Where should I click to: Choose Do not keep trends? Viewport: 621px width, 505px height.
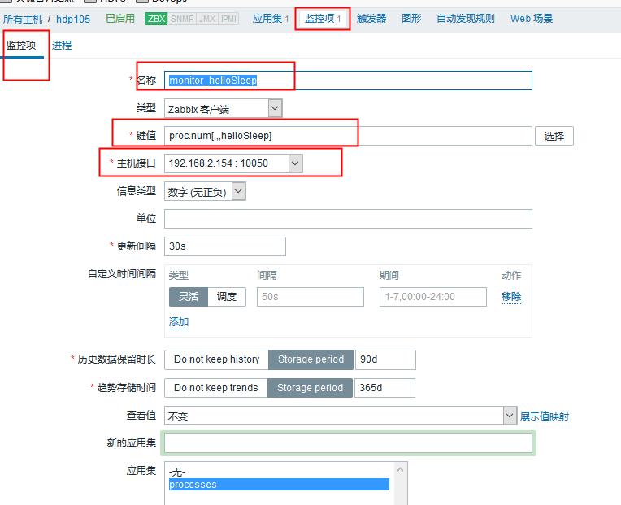coord(216,388)
